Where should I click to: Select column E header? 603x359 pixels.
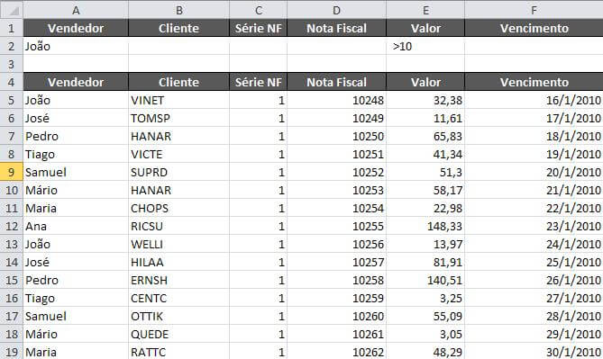(x=425, y=10)
